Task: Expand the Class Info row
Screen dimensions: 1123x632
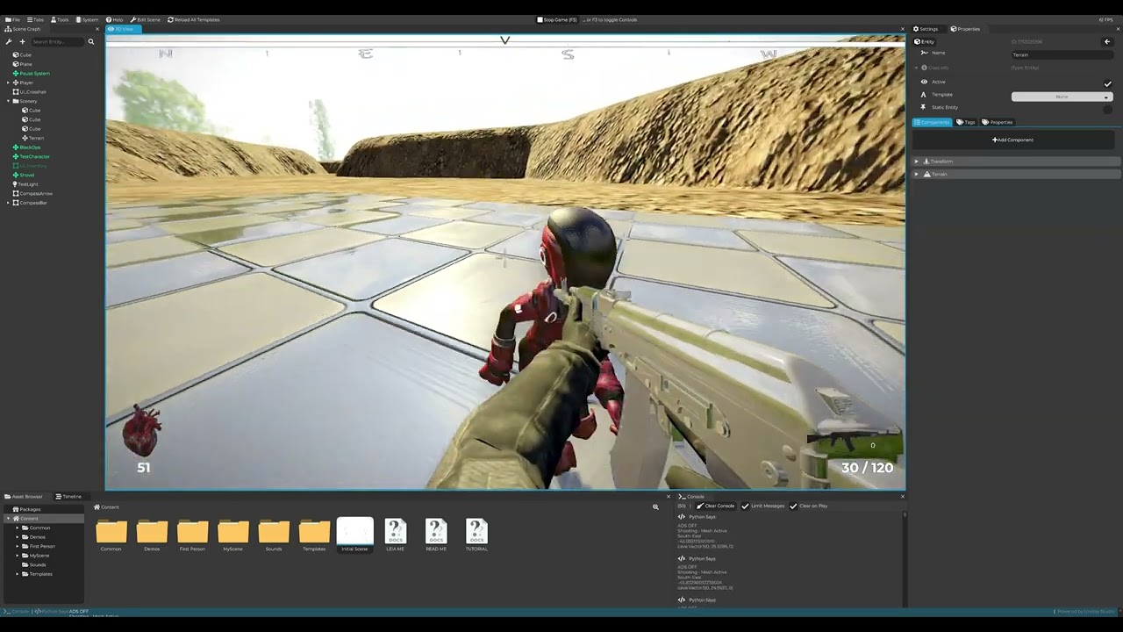Action: tap(917, 68)
